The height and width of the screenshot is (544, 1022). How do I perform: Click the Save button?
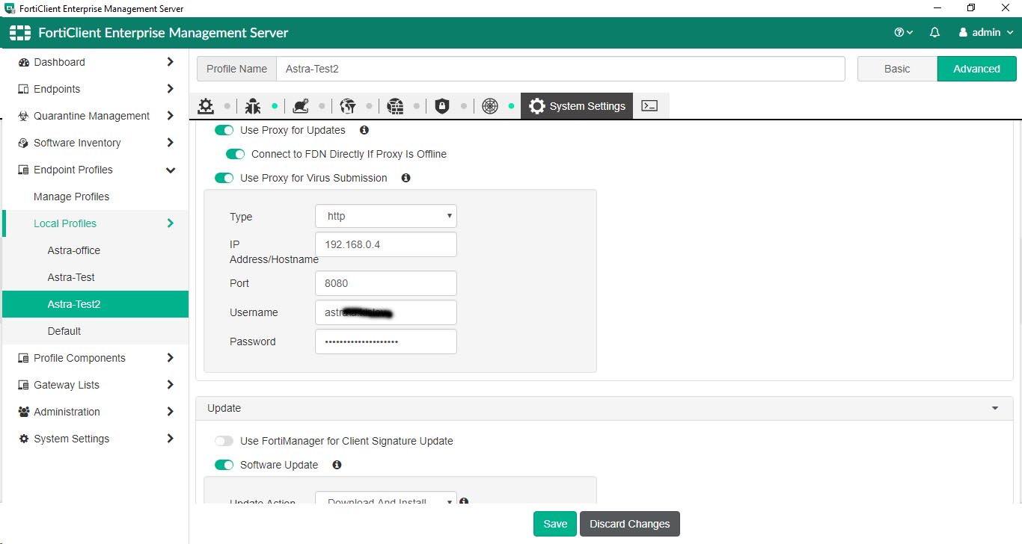coord(554,523)
